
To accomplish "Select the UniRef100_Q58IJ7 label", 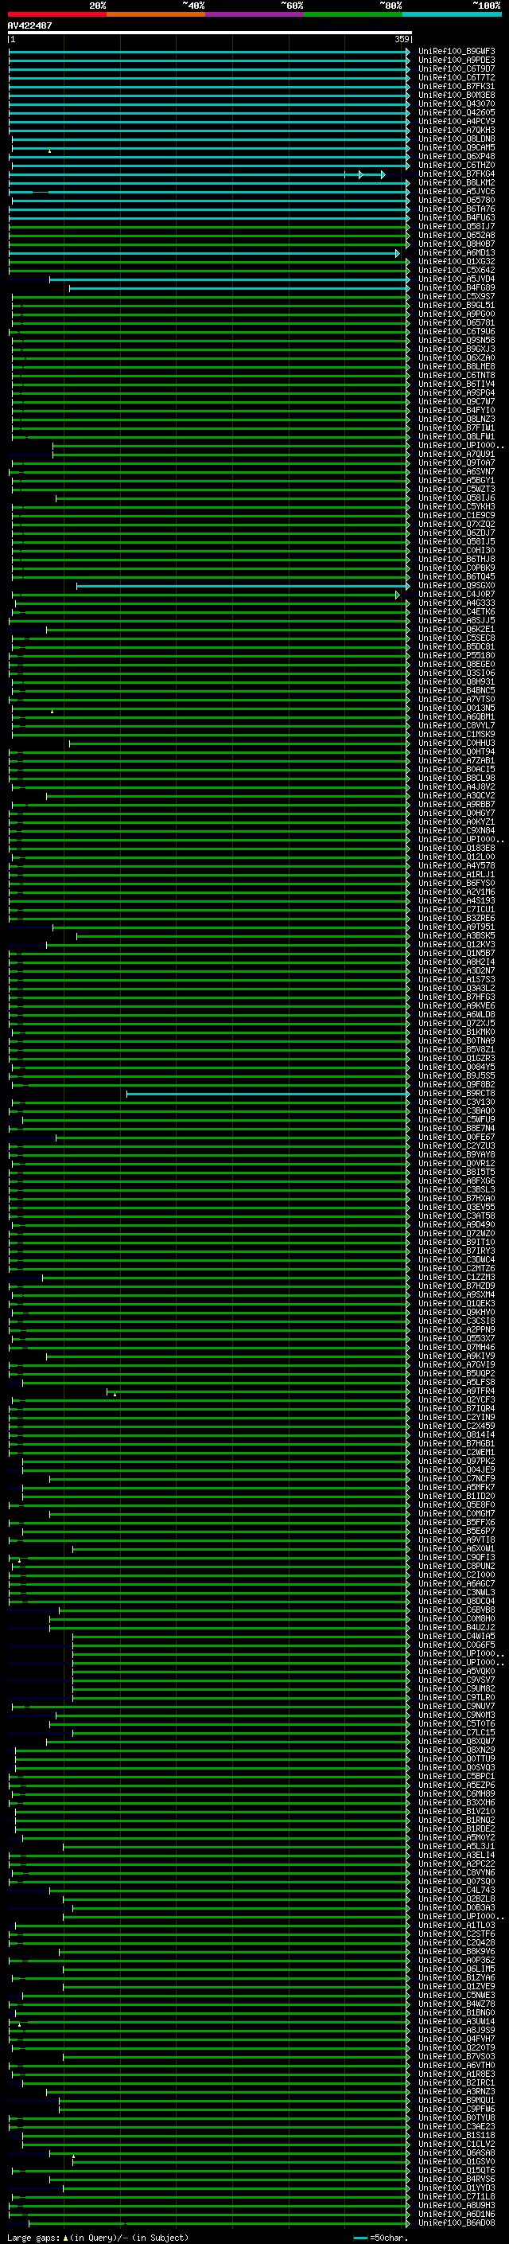I will tap(456, 227).
